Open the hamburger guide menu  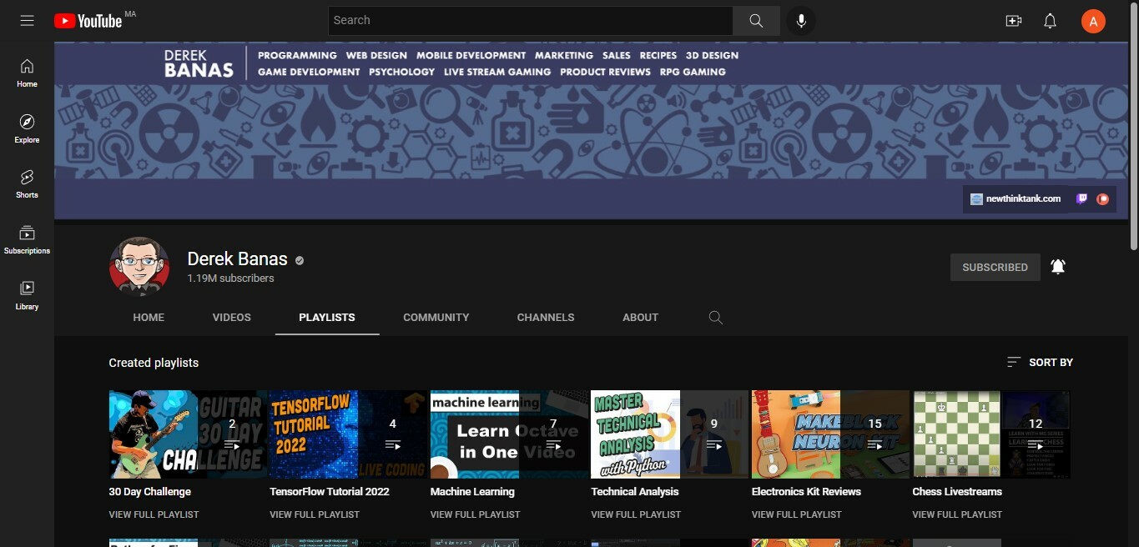click(x=28, y=21)
